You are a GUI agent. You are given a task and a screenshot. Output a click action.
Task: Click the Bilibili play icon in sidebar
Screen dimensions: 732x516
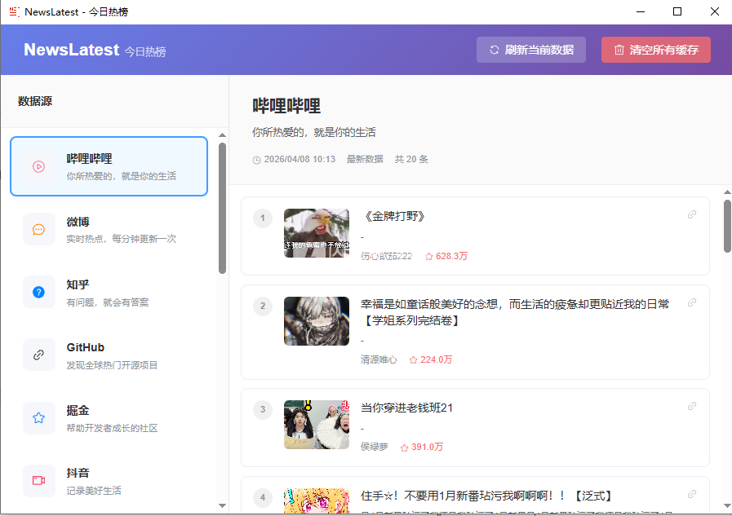[38, 166]
